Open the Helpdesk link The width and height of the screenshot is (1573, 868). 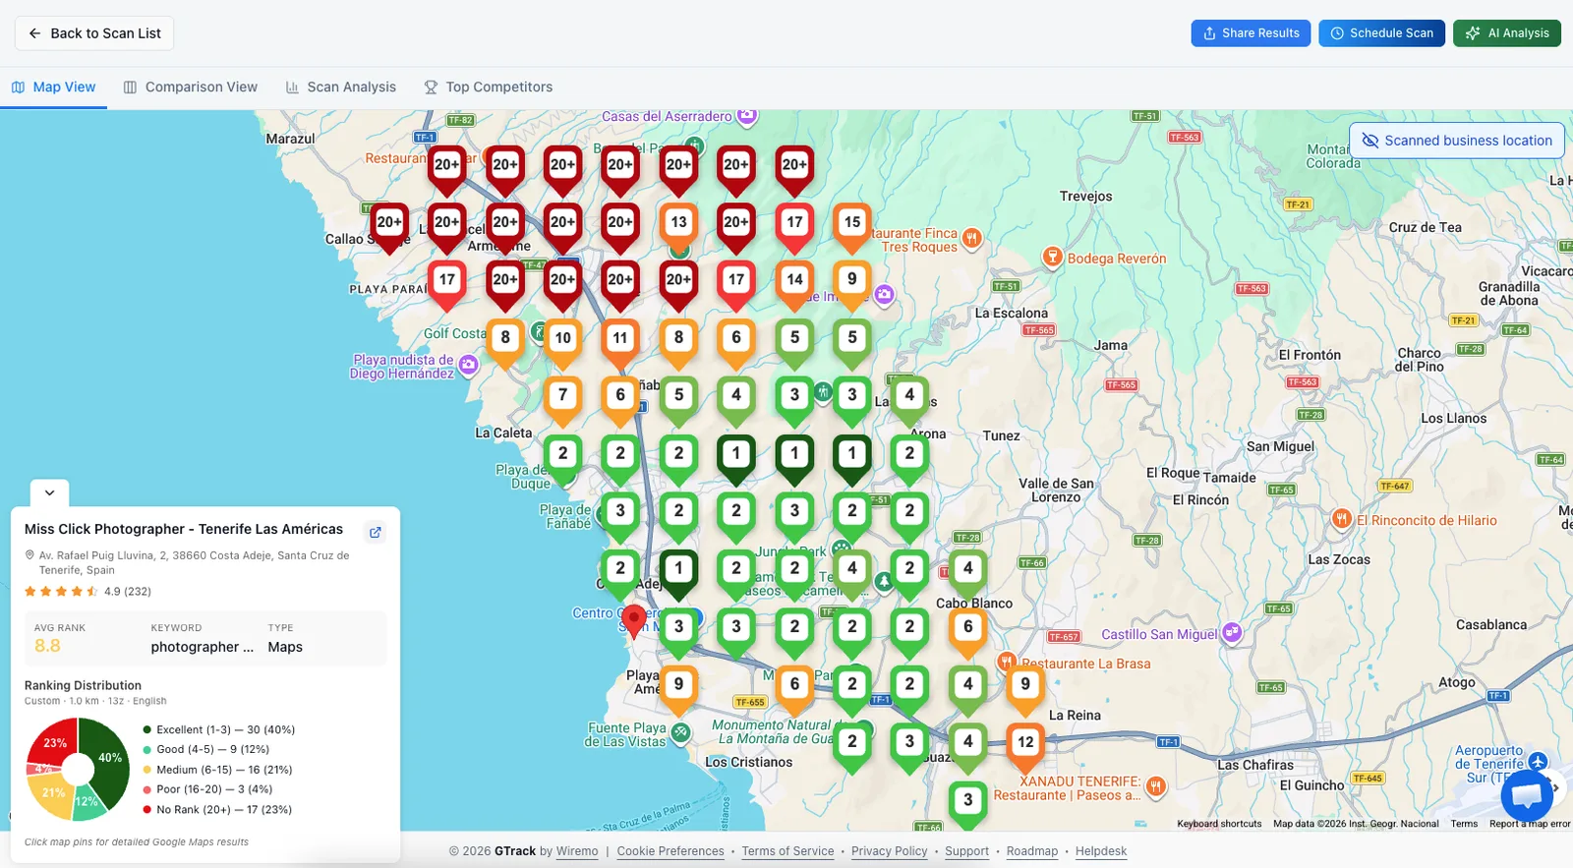(1101, 851)
